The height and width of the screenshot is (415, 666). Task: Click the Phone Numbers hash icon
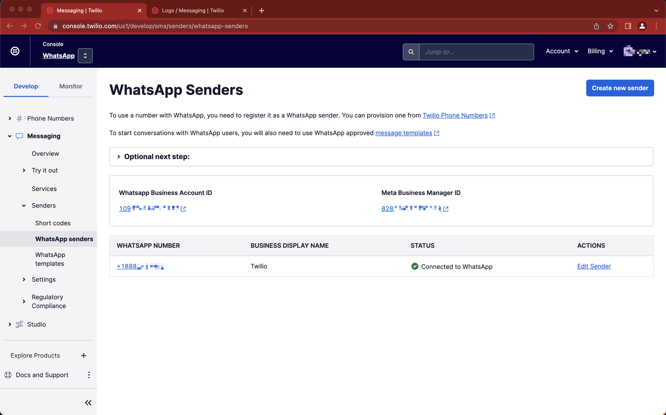point(19,118)
